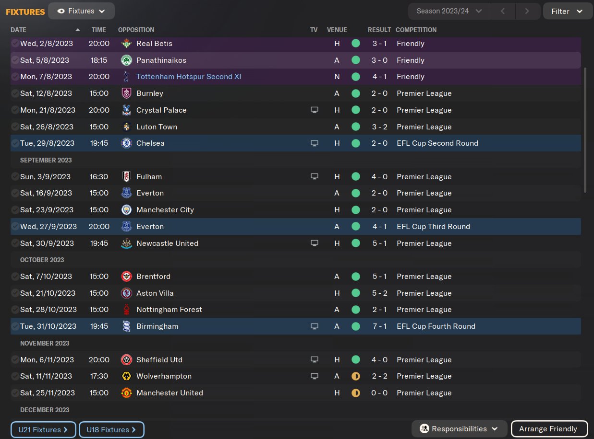This screenshot has height=439, width=594.
Task: Click the Arrange Friendly button
Action: [x=549, y=429]
